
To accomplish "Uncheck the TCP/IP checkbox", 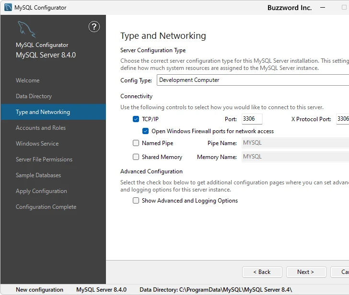I will [x=136, y=119].
